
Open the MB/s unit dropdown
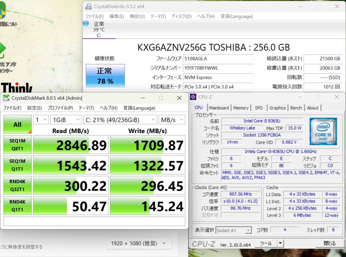(x=172, y=120)
